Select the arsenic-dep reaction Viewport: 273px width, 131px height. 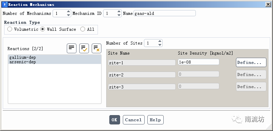tap(55, 62)
